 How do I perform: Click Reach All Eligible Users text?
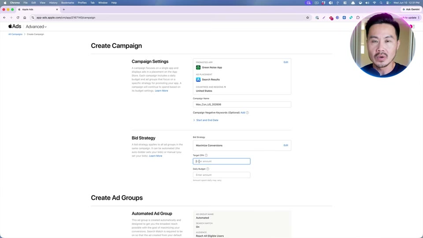210,236
